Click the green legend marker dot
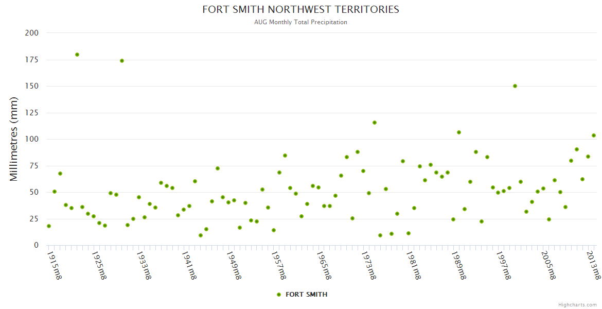Screen dimensions: 602x309 click(279, 295)
